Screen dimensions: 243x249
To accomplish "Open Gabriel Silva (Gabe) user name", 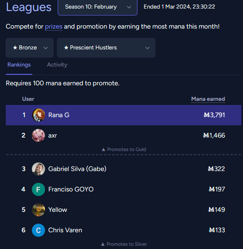I will 77,169.
